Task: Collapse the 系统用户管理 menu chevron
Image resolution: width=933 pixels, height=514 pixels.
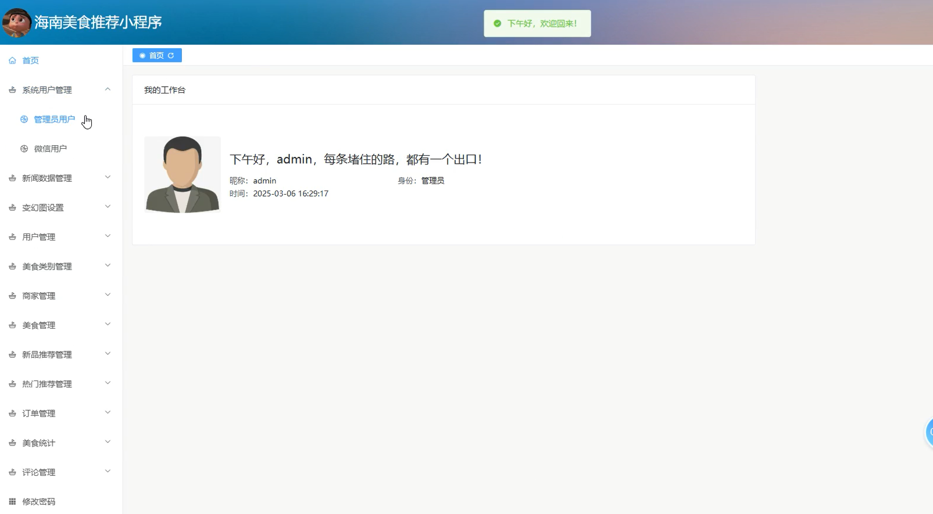Action: click(x=108, y=89)
